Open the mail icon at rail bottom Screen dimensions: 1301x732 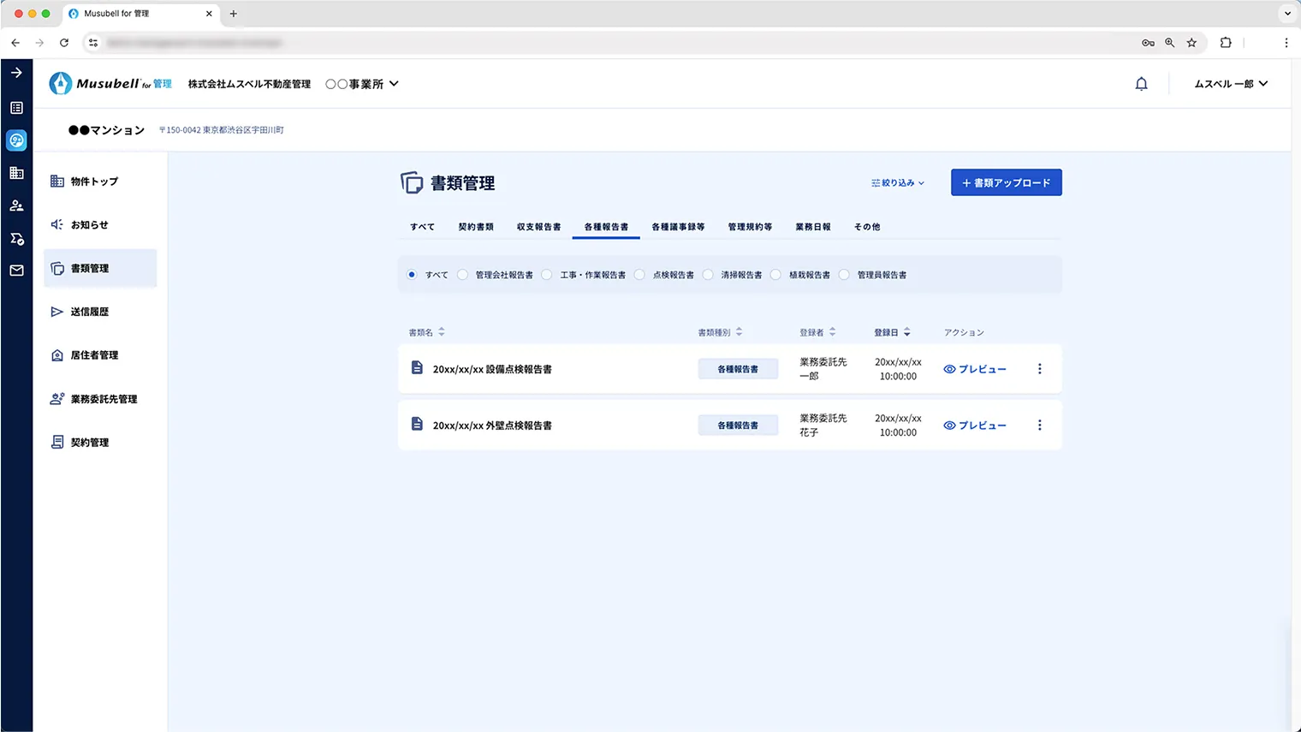click(x=16, y=271)
